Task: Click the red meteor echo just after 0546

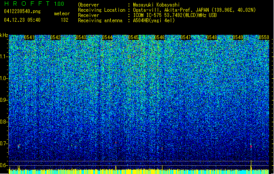Action: pyautogui.click(x=162, y=148)
